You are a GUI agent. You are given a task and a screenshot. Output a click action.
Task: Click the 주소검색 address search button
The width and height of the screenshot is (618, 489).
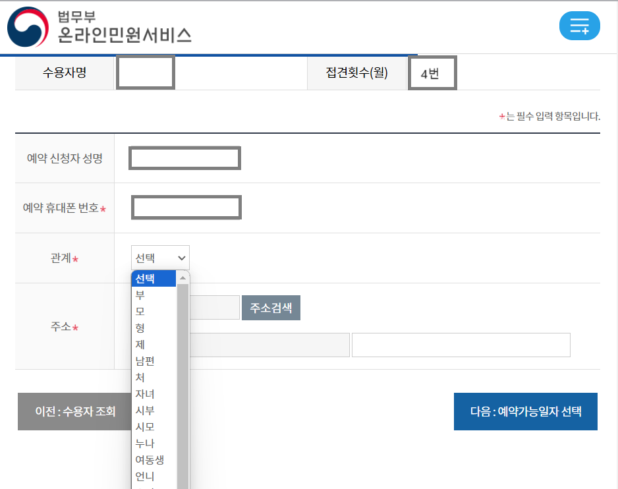271,307
